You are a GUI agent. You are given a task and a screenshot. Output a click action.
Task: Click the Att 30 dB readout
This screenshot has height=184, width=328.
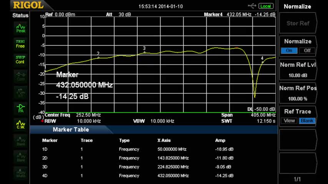click(118, 15)
